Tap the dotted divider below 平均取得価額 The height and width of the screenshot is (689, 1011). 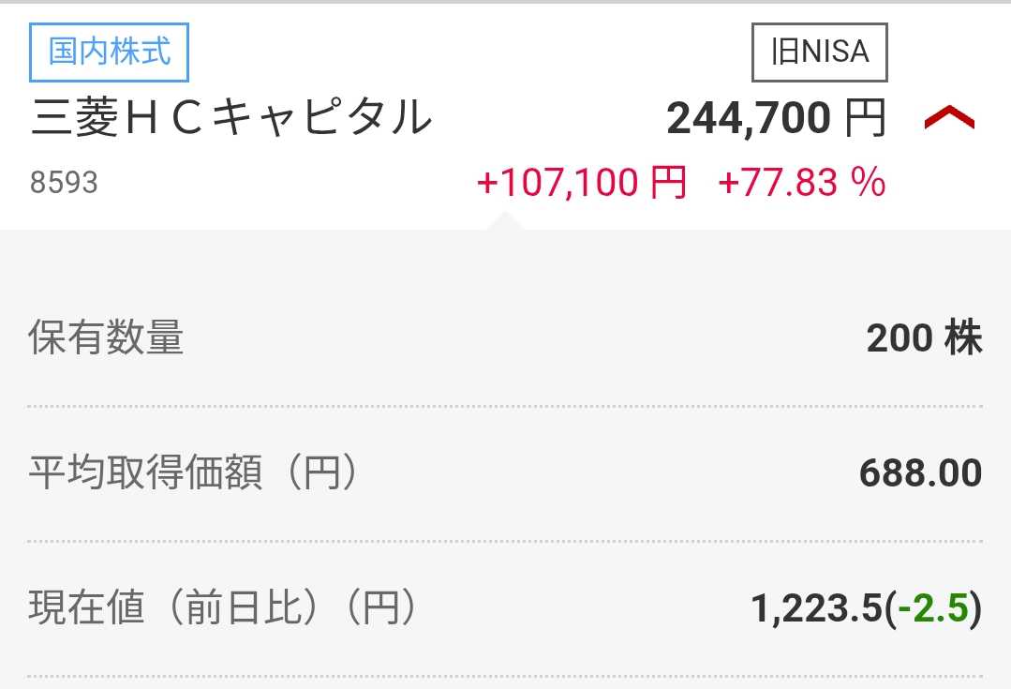[506, 541]
